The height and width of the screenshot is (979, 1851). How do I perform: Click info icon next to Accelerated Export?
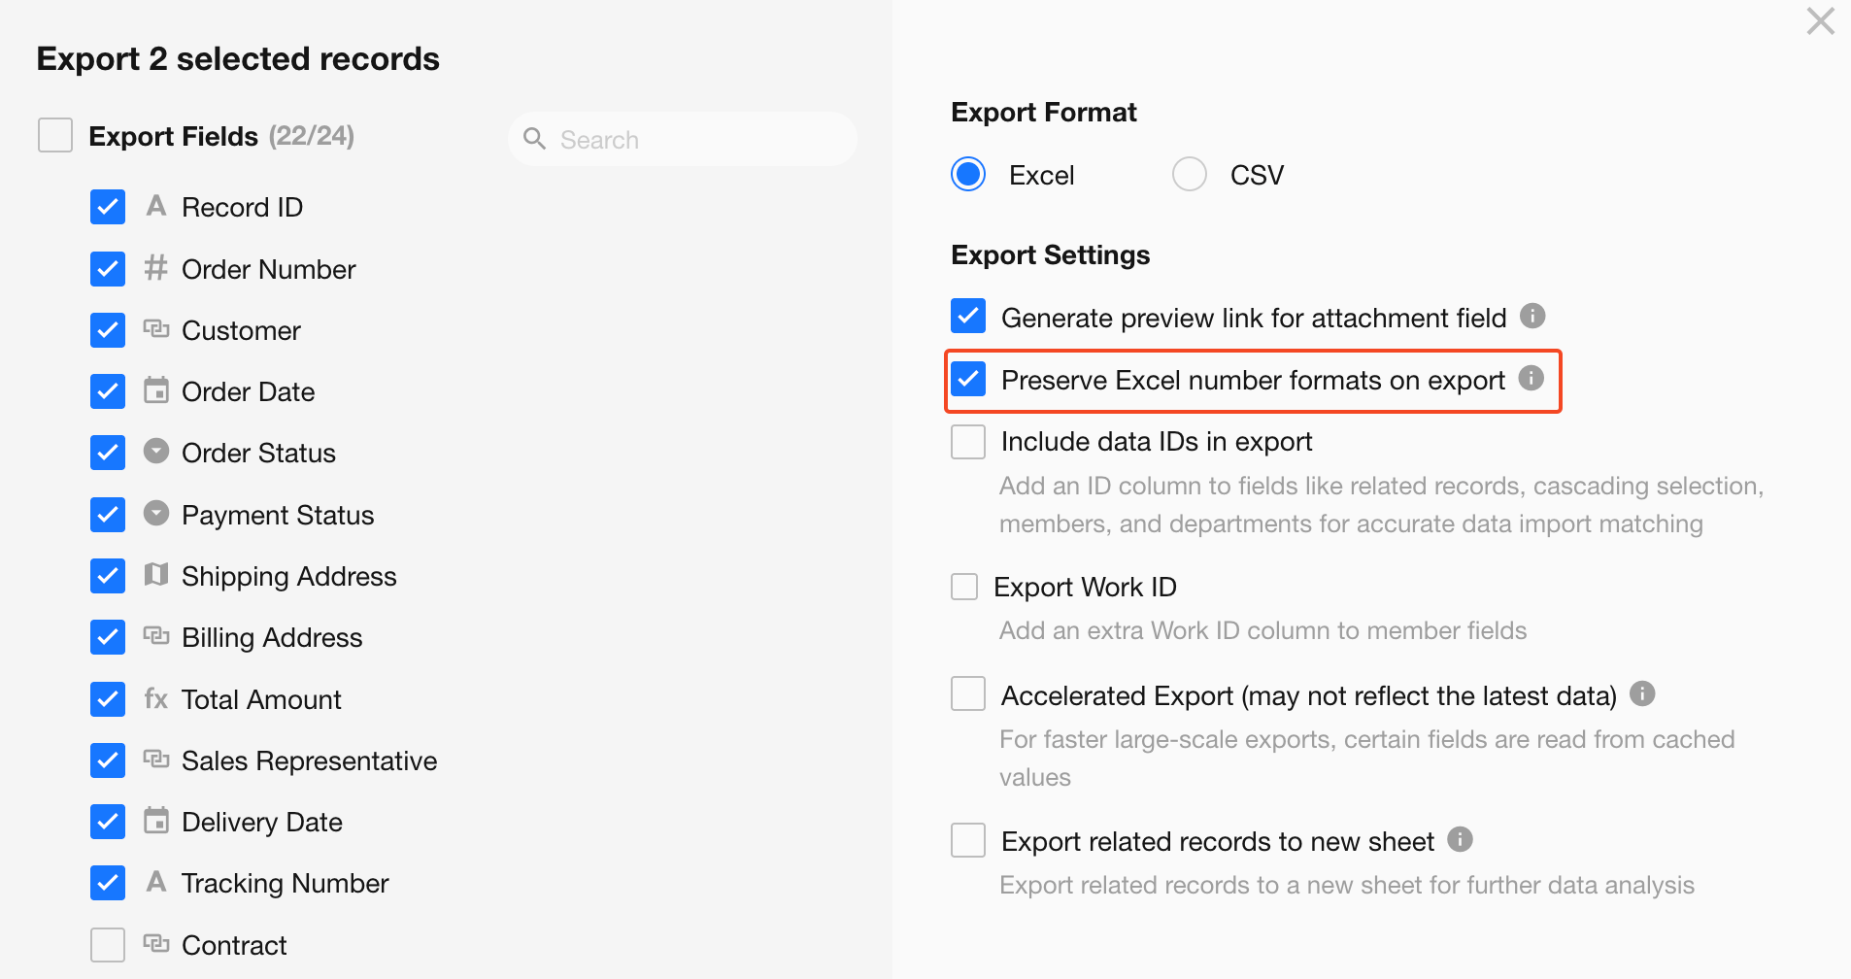tap(1642, 693)
